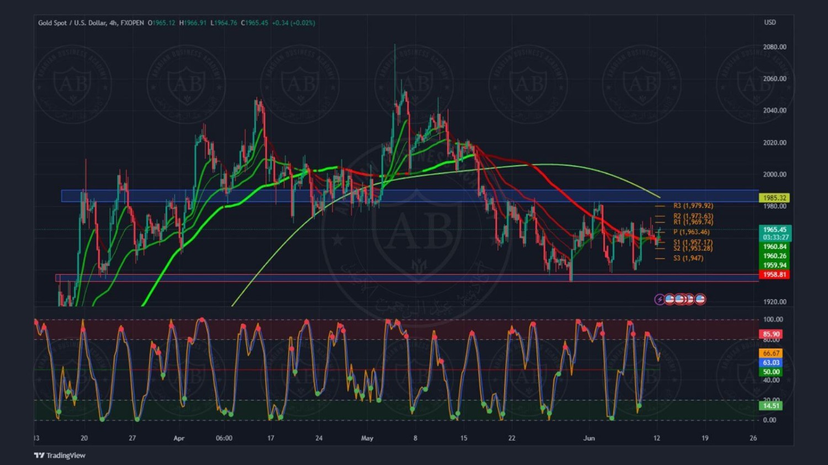Open the US flag event beside the lightning icon
Image resolution: width=828 pixels, height=465 pixels.
point(670,299)
